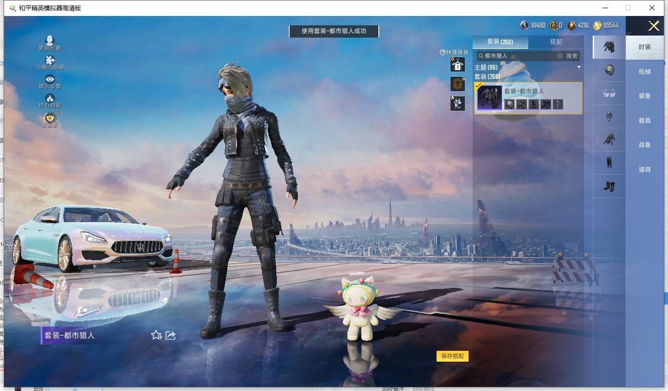Open the gold badge icon under 热力档案

pos(50,118)
